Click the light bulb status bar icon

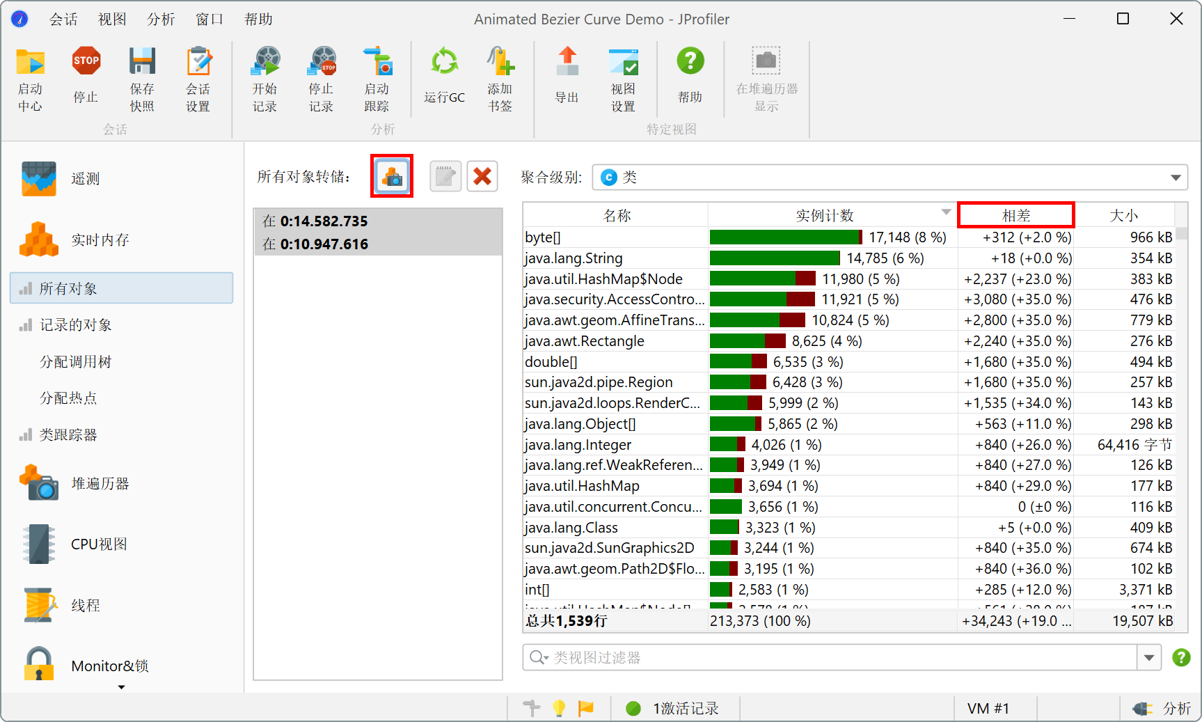coord(559,708)
